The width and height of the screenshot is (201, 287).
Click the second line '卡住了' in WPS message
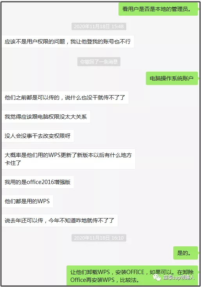pyautogui.click(x=13, y=163)
